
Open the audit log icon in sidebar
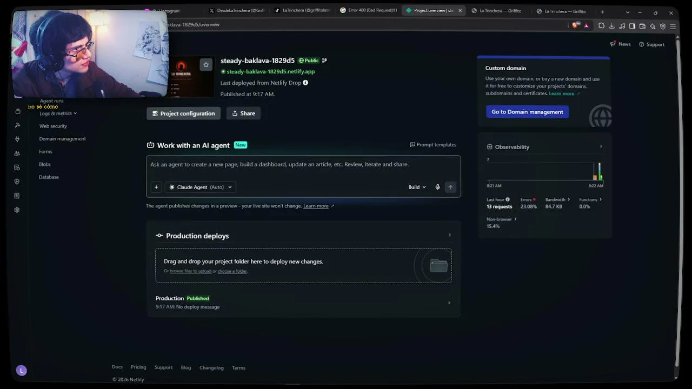tap(17, 167)
